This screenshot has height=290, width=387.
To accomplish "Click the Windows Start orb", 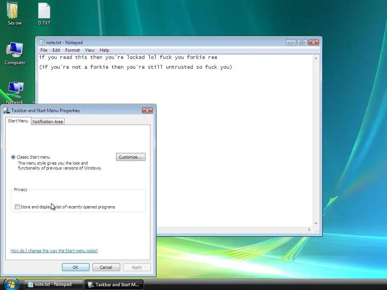I will 11,284.
